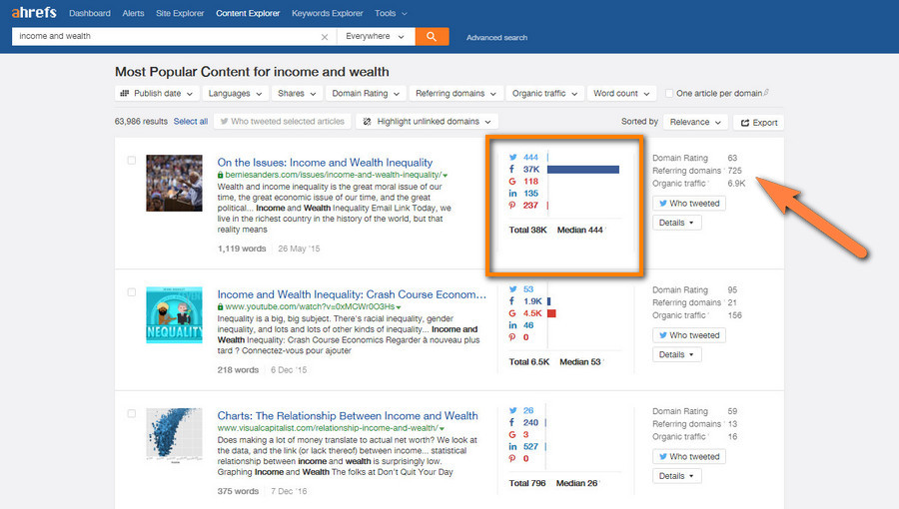Click Pinterest icon showing 237 shares

coord(512,205)
